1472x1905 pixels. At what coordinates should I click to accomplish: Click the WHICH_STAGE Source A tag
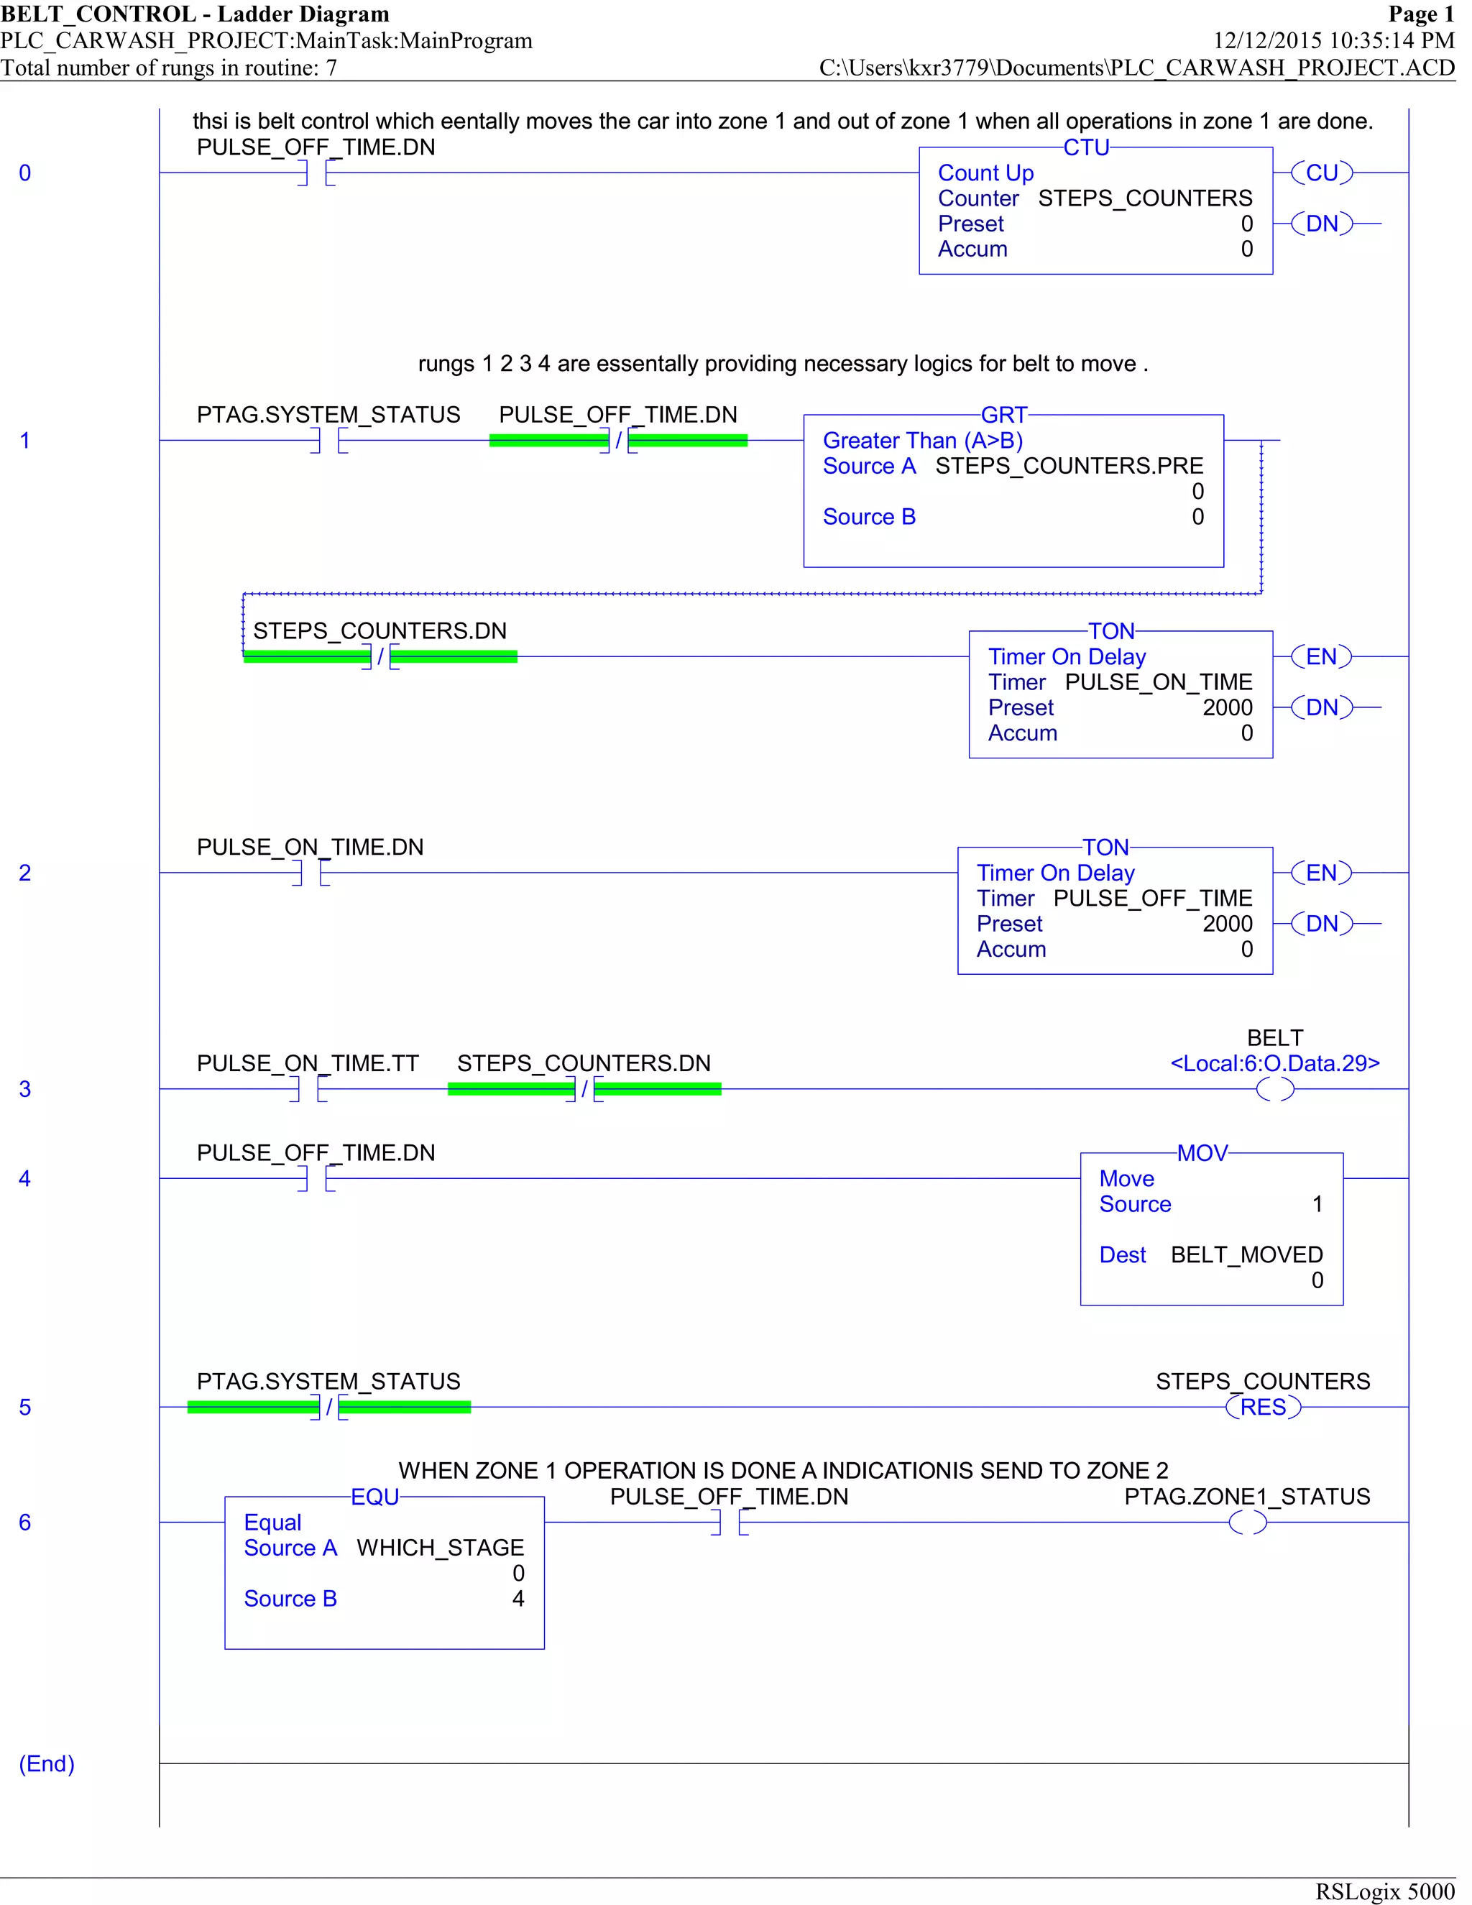441,1548
